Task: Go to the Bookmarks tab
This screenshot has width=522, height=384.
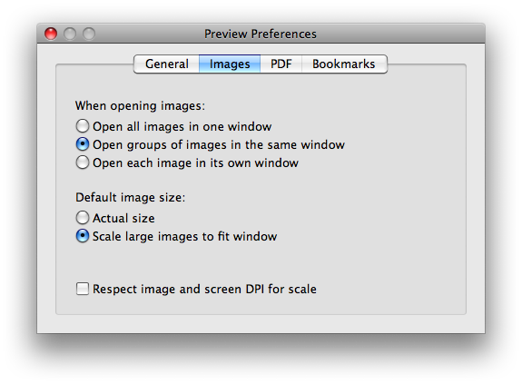Action: point(344,64)
